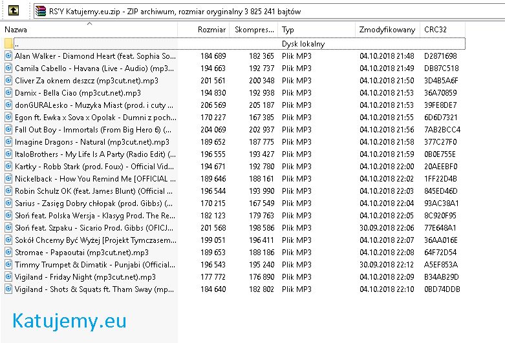Viewport: 505px width, 343px height.
Task: Select file name 'Sokół Chcemy Być Wyżej'
Action: click(96, 240)
